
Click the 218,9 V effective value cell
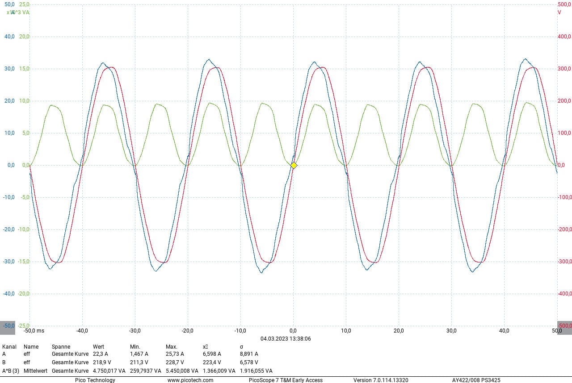(x=101, y=362)
